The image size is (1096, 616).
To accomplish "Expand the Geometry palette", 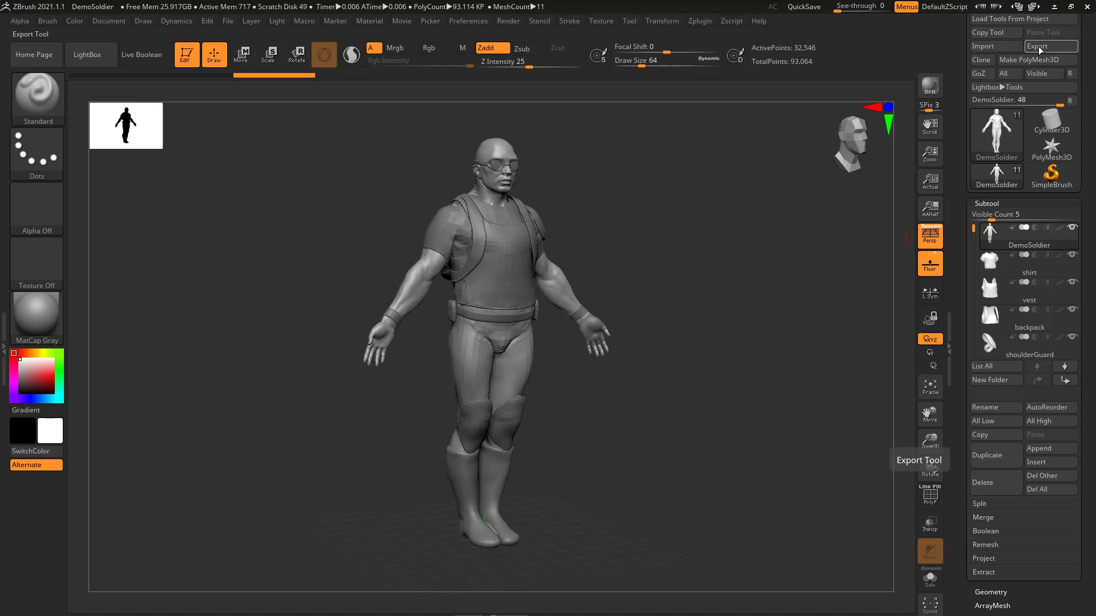I will coord(990,592).
